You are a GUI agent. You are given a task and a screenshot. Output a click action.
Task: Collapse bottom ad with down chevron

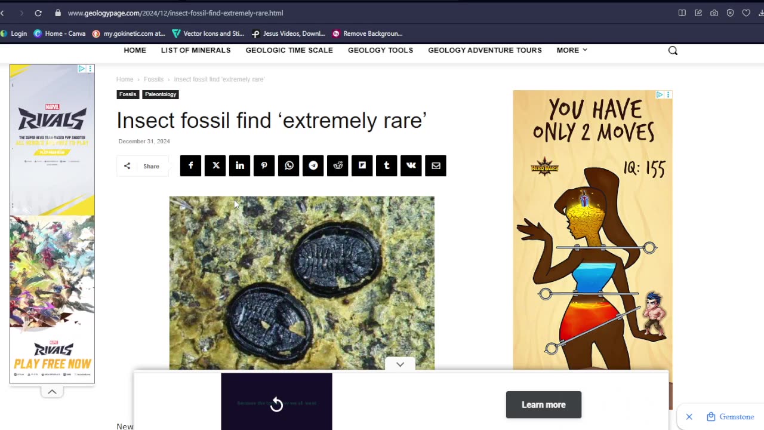(400, 364)
